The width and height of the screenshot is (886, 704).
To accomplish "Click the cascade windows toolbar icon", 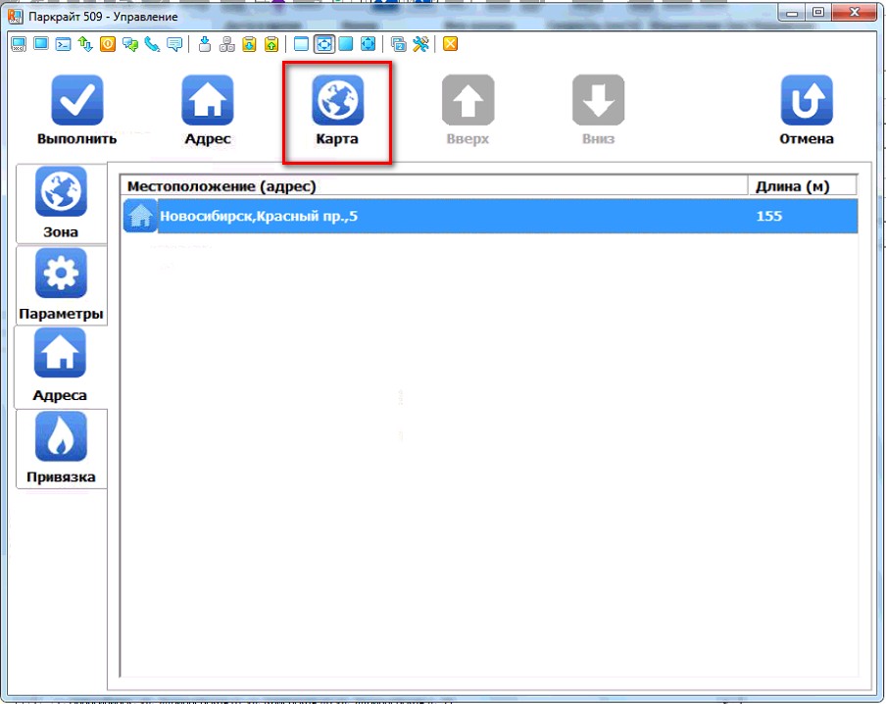I will click(399, 44).
